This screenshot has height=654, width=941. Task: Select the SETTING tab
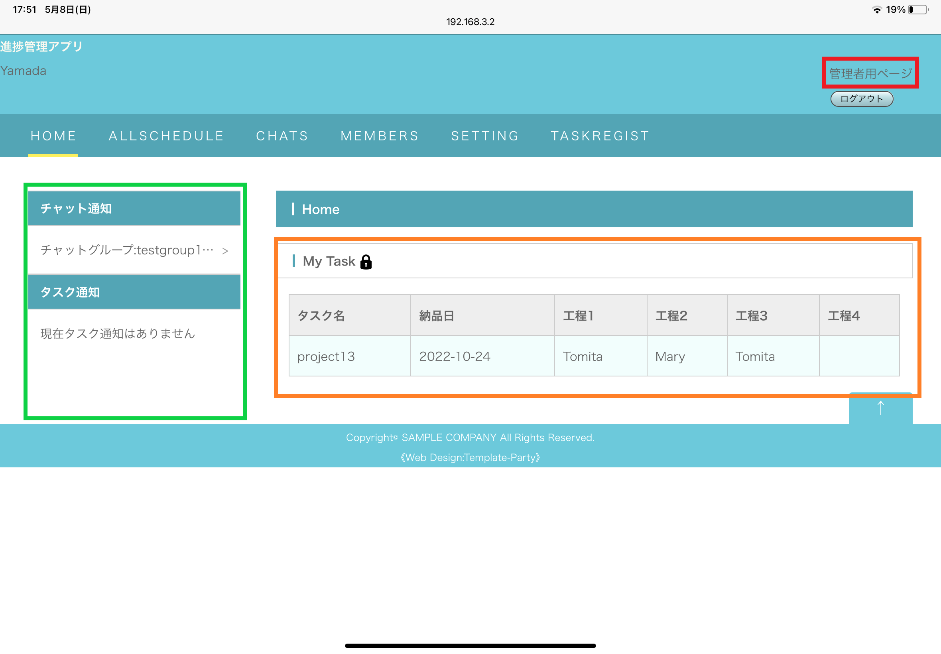pyautogui.click(x=485, y=136)
